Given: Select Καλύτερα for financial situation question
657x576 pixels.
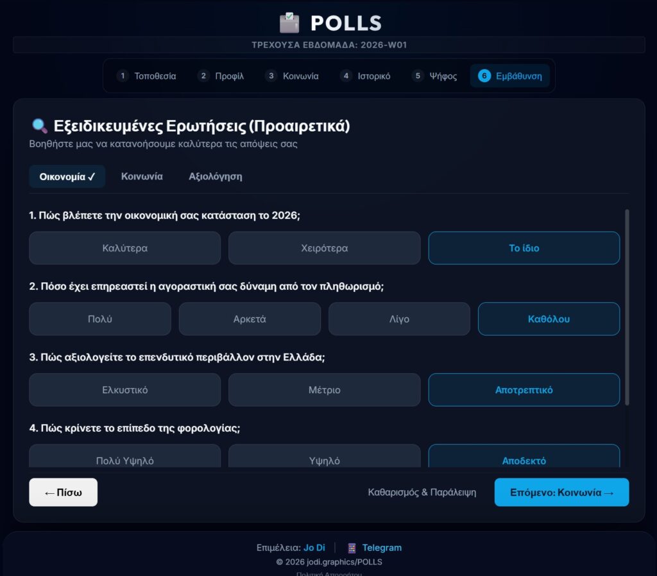Looking at the screenshot, I should [124, 248].
